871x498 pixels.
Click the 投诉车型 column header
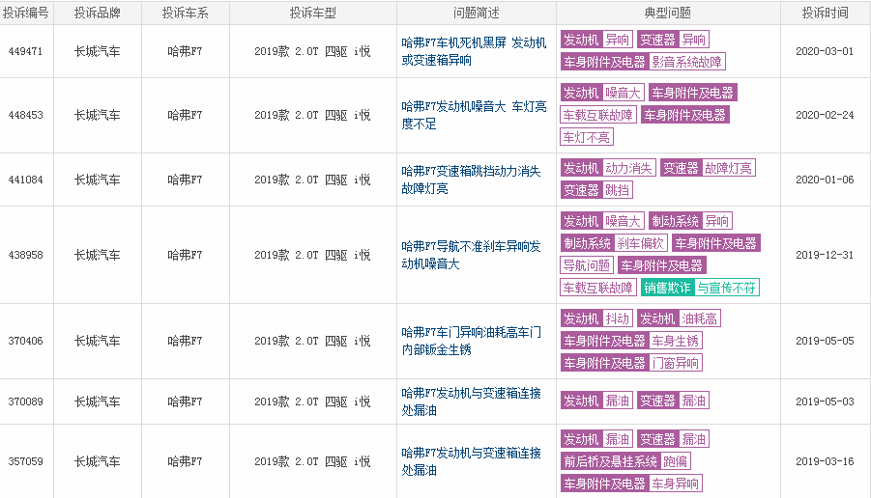(313, 13)
